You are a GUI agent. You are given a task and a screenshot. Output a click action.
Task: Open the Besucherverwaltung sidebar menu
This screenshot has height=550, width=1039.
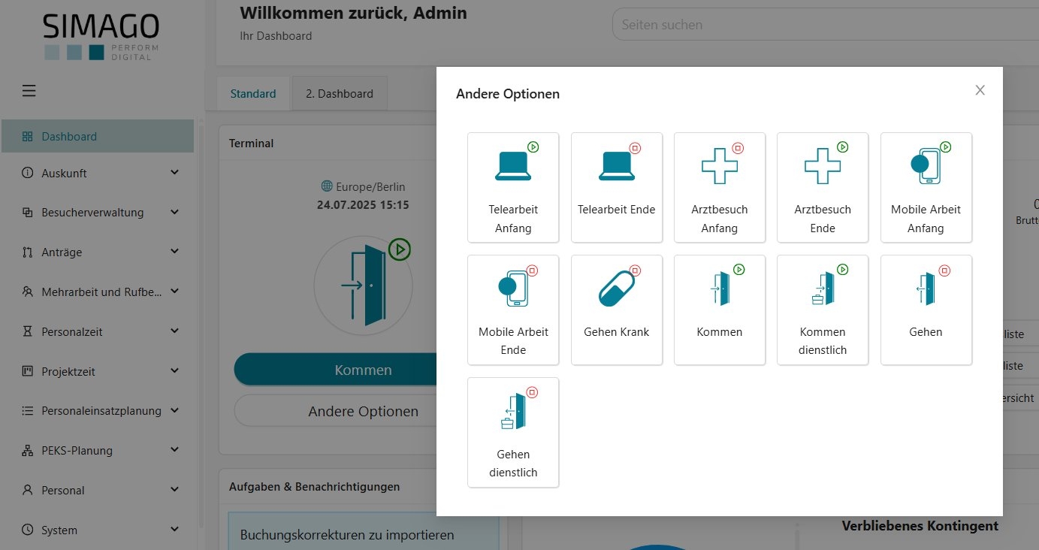[98, 213]
